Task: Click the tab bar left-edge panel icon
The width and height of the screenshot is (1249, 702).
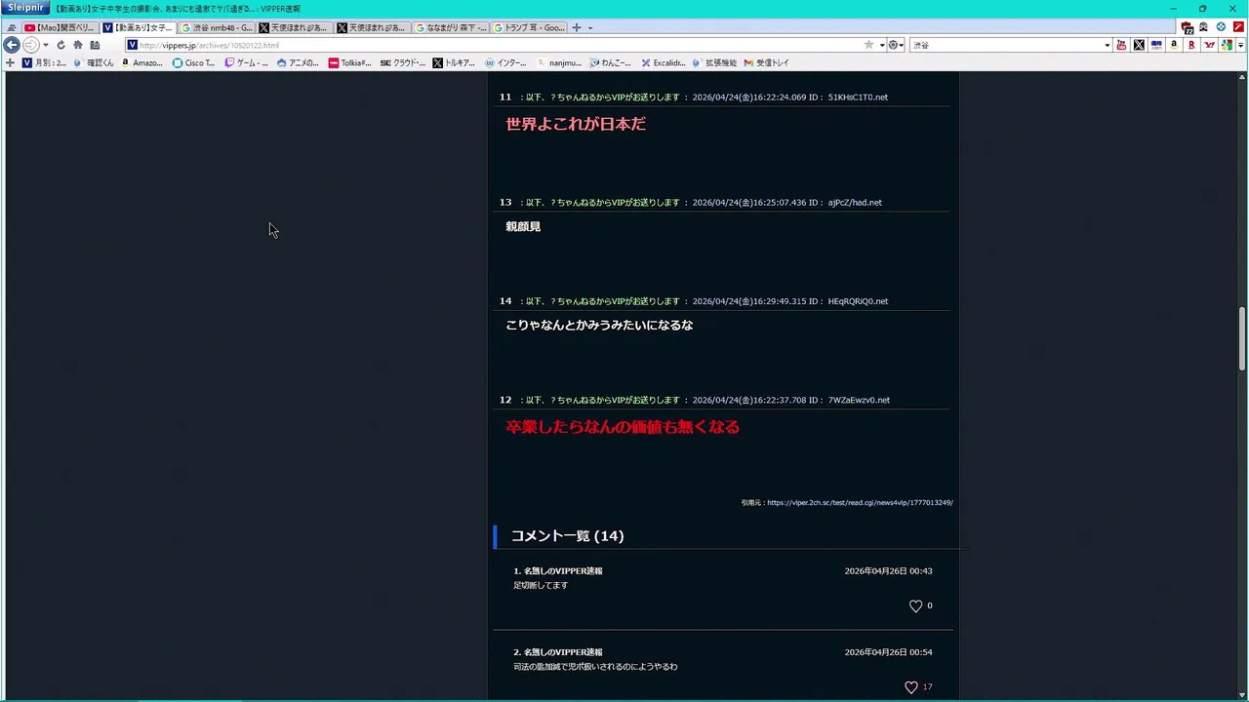Action: pyautogui.click(x=12, y=28)
